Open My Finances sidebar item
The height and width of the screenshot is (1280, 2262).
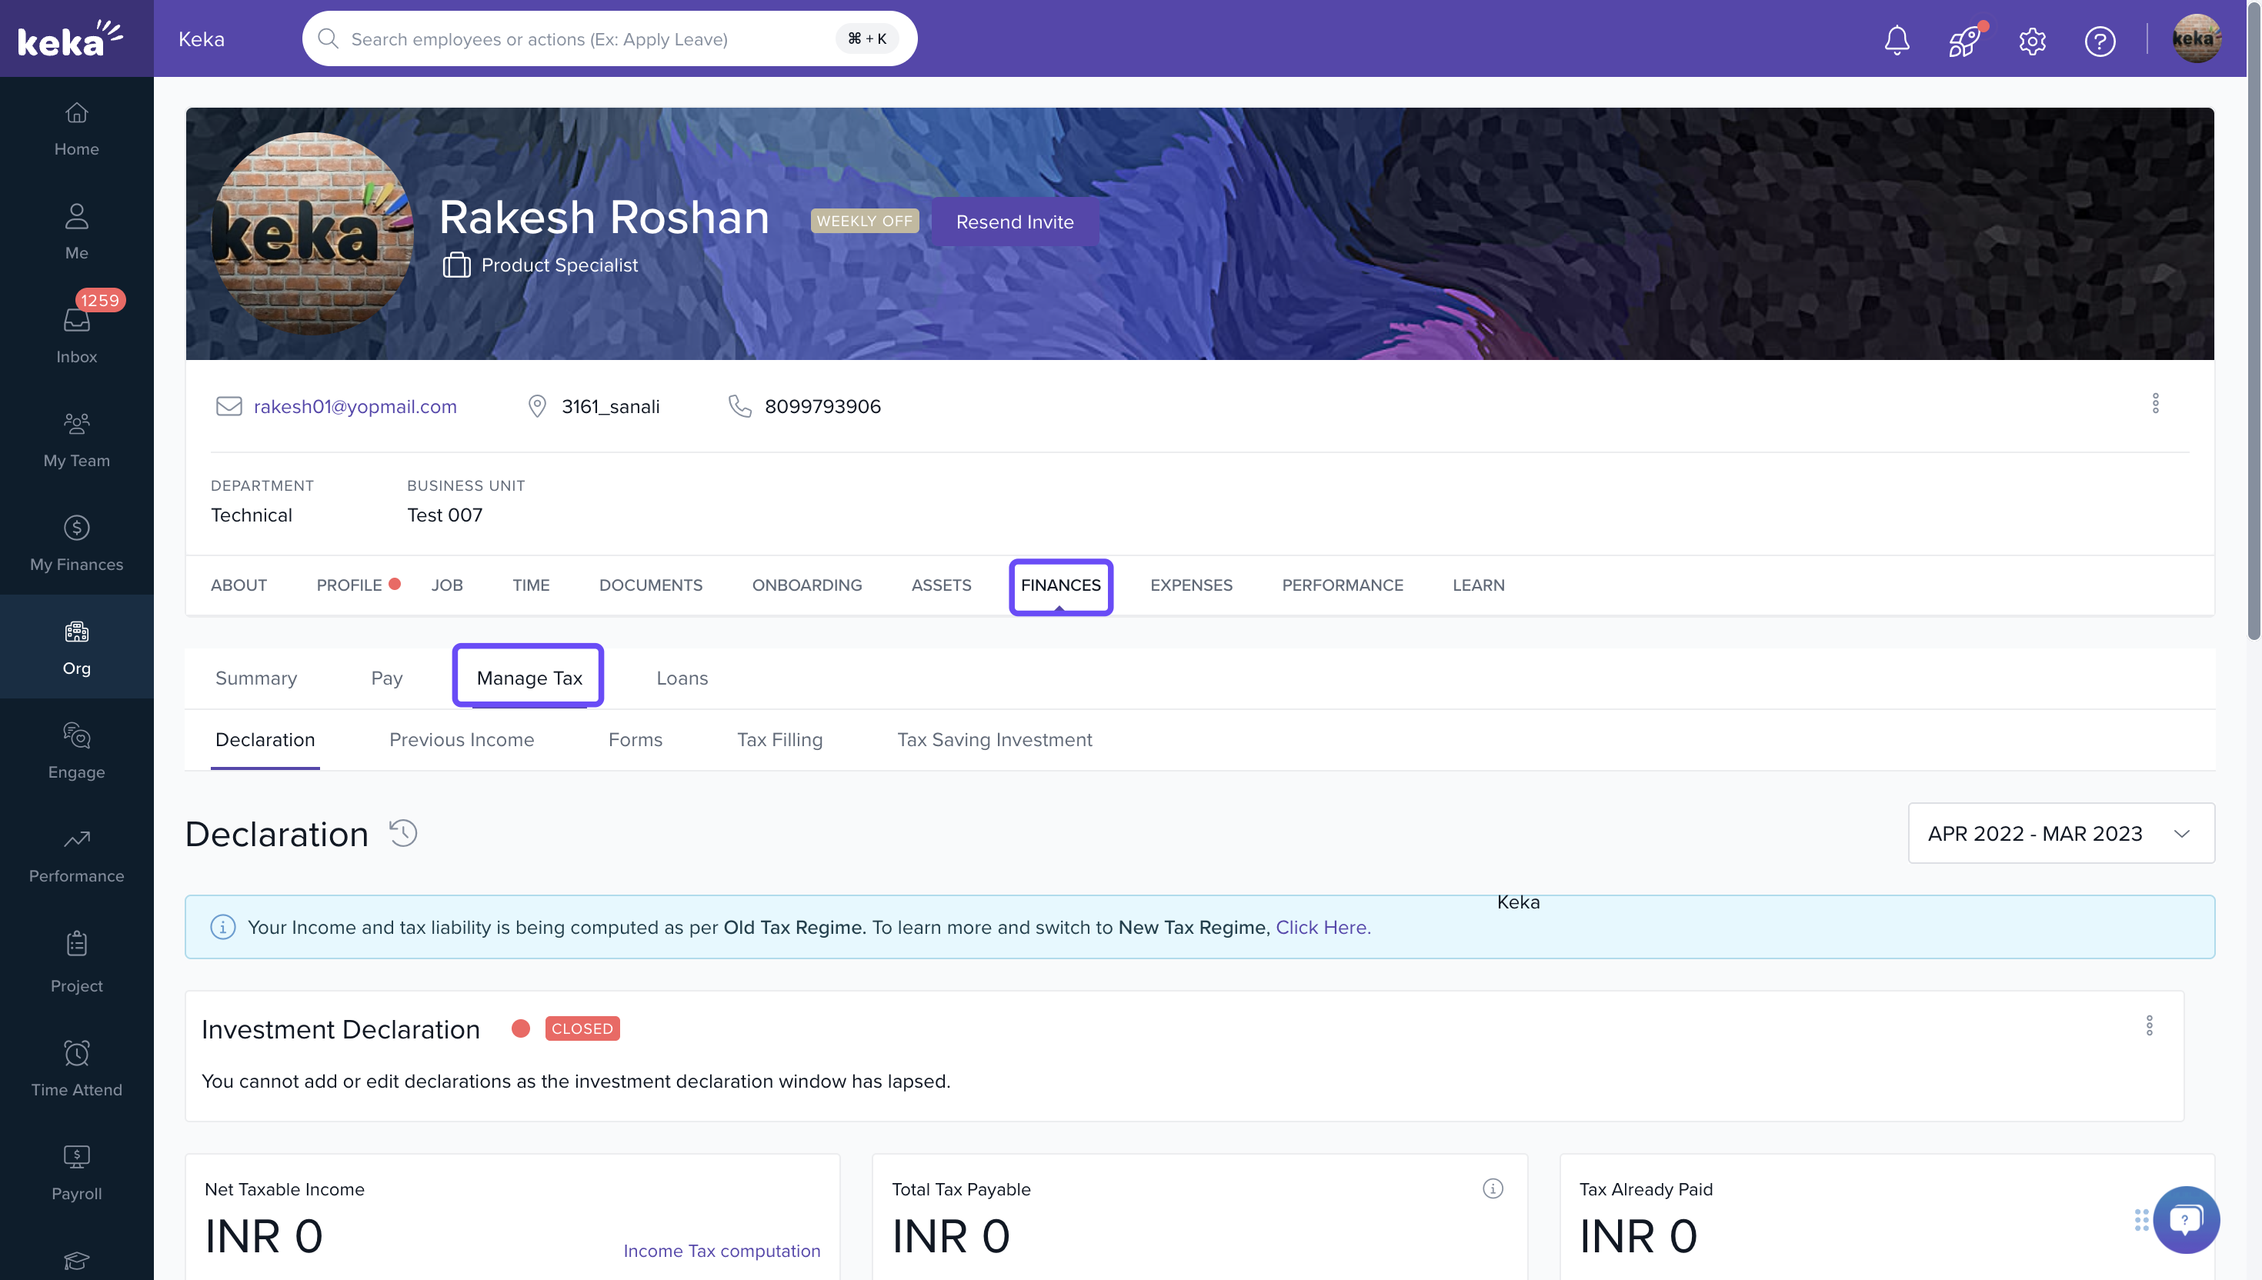point(76,542)
